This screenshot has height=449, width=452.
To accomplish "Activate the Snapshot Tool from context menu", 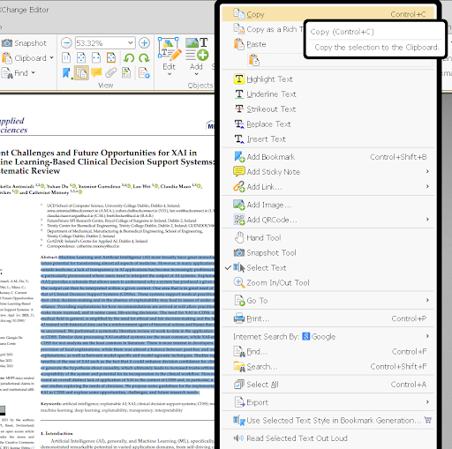I will pyautogui.click(x=328, y=252).
